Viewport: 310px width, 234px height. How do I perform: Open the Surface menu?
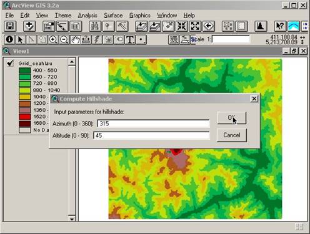pyautogui.click(x=113, y=16)
